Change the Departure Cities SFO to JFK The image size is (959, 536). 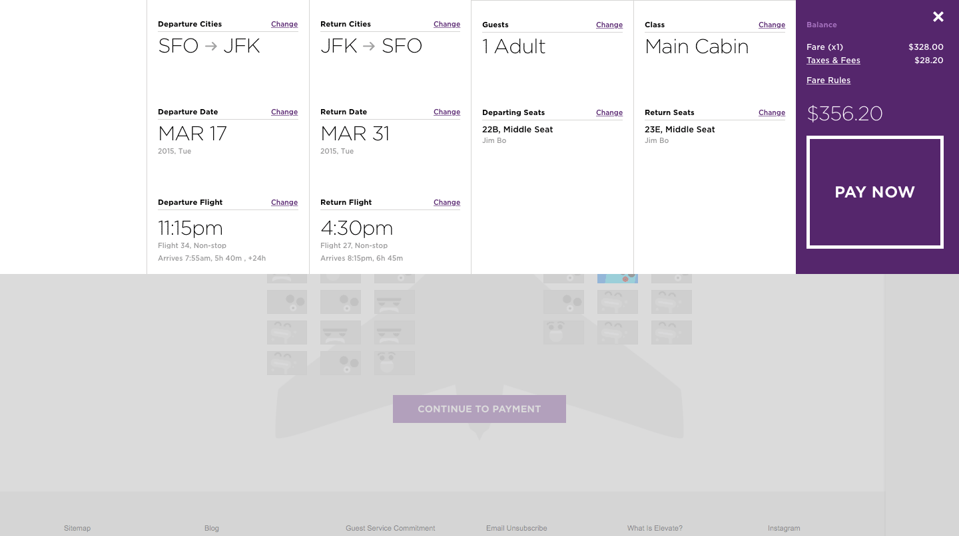(284, 25)
